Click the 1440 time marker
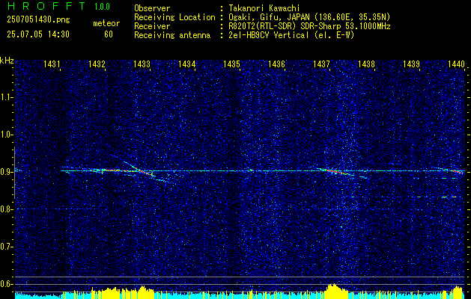 (456, 64)
